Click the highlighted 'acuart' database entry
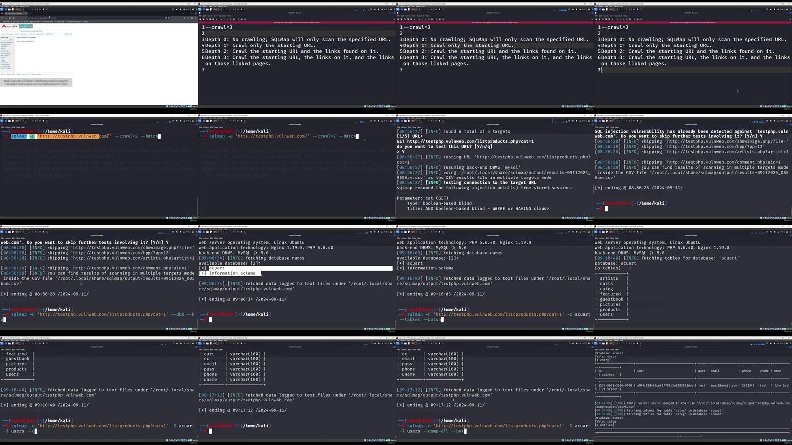This screenshot has height=445, width=792. click(296, 268)
